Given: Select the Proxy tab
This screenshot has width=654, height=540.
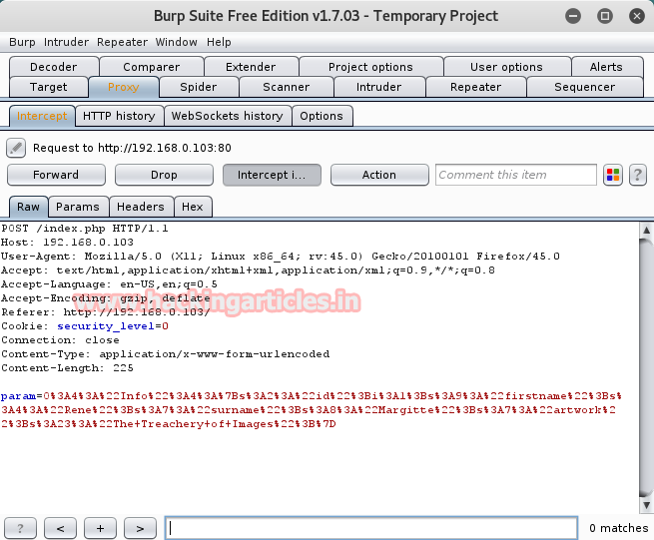Looking at the screenshot, I should (x=124, y=87).
